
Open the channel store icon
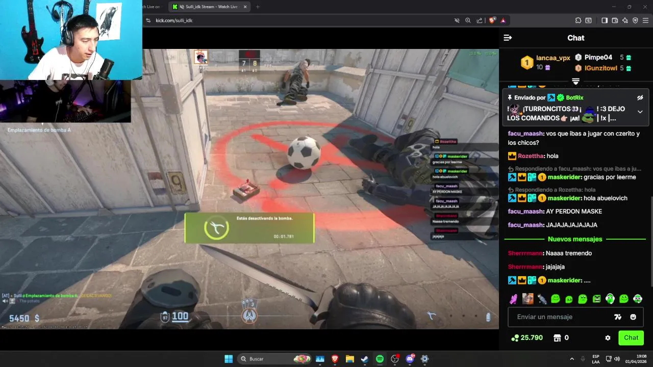point(557,337)
